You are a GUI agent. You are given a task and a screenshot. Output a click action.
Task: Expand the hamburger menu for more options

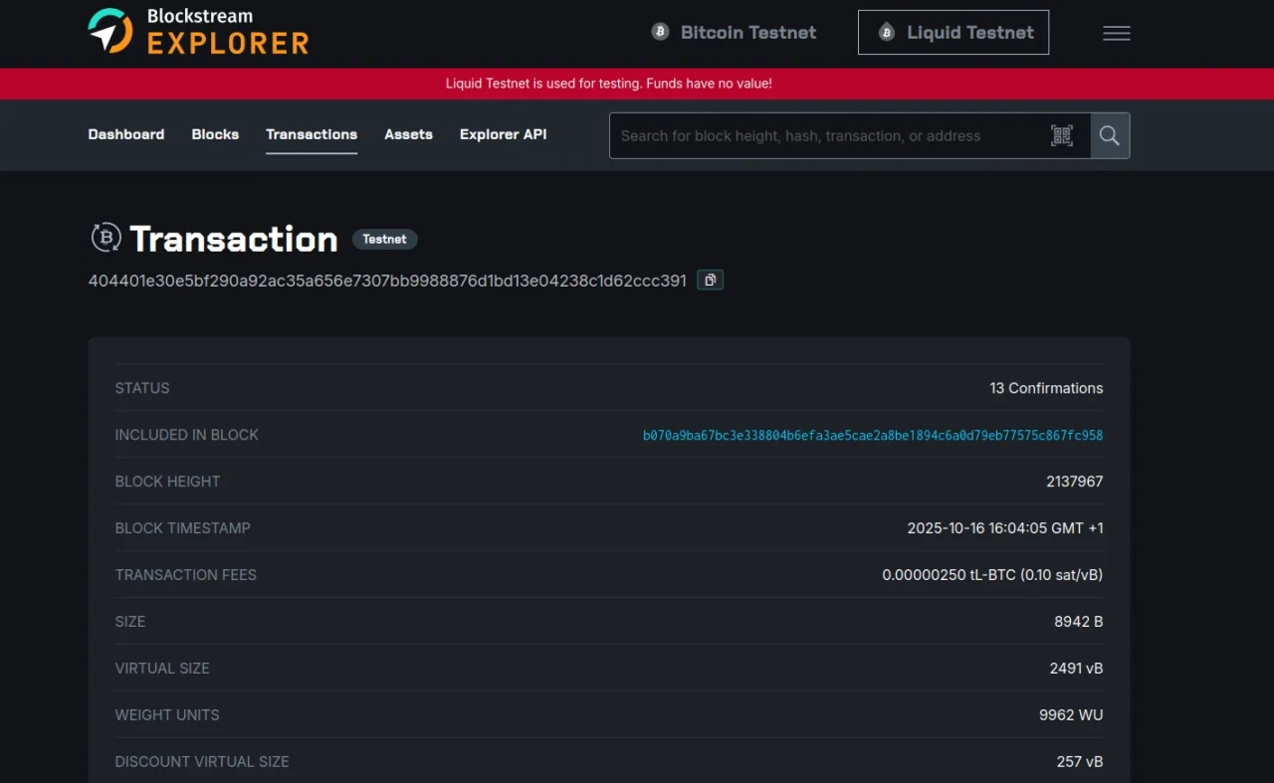pos(1116,33)
